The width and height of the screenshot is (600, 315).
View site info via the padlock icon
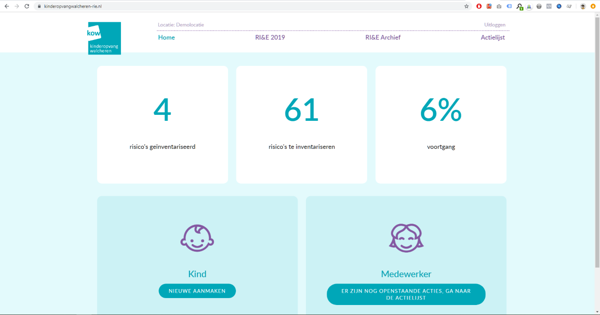pyautogui.click(x=39, y=6)
